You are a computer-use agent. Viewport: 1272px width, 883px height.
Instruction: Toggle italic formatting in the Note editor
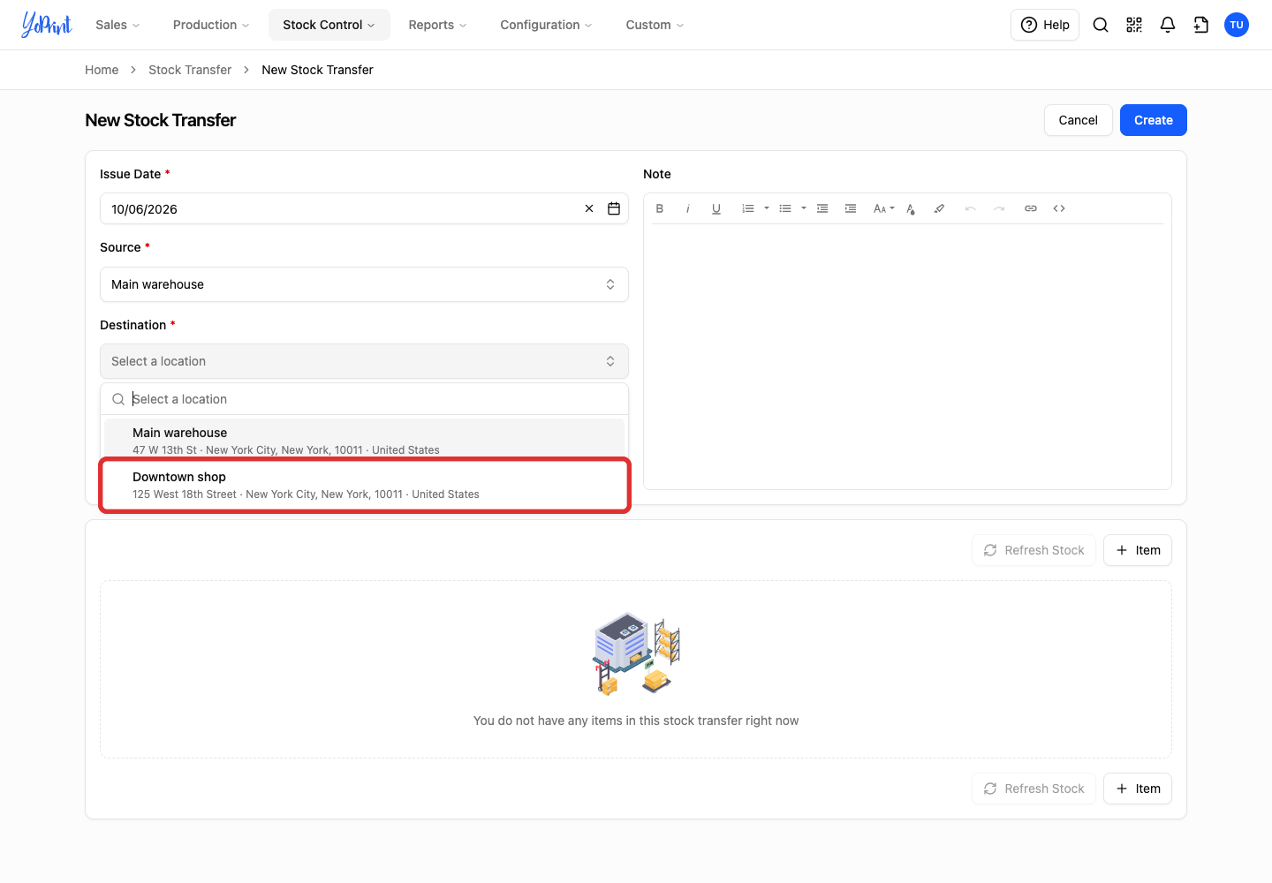click(688, 208)
